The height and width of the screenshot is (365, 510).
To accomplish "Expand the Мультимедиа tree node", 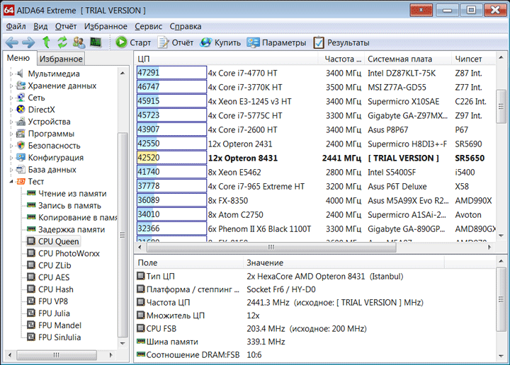I will (11, 74).
